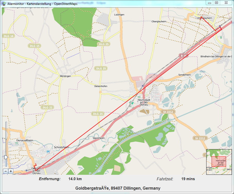Click the Alarmonitor globe icon in title bar

click(x=4, y=4)
